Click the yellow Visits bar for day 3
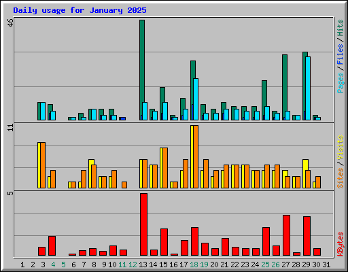The image size is (348, 272). (x=39, y=165)
